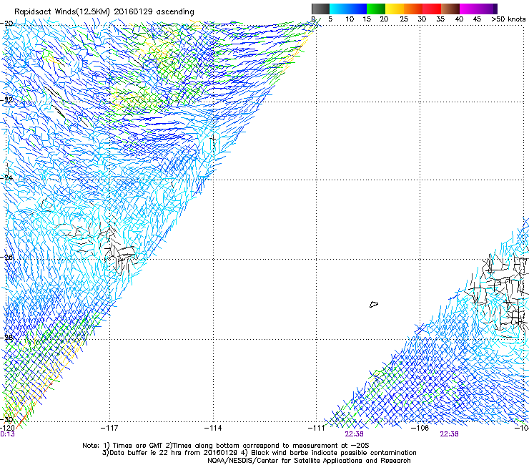Screen dimensions: 529x465
Task: Click the note line starting 'Note: 1) Times are GMT'
Action: click(x=226, y=446)
